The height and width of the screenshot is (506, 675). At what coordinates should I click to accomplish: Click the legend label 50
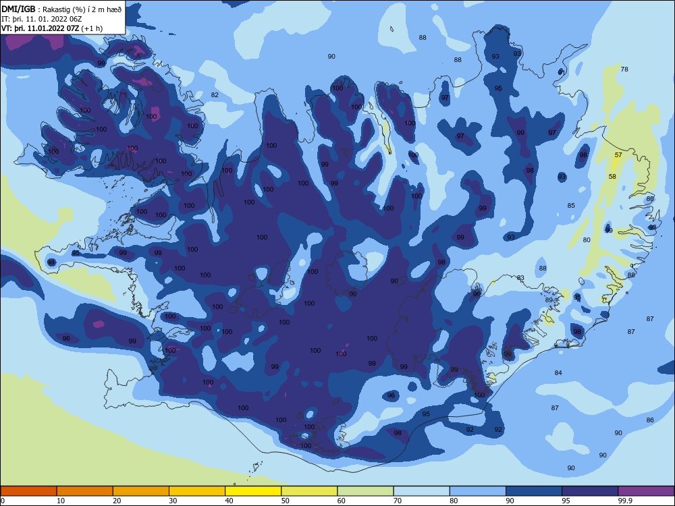pos(285,501)
